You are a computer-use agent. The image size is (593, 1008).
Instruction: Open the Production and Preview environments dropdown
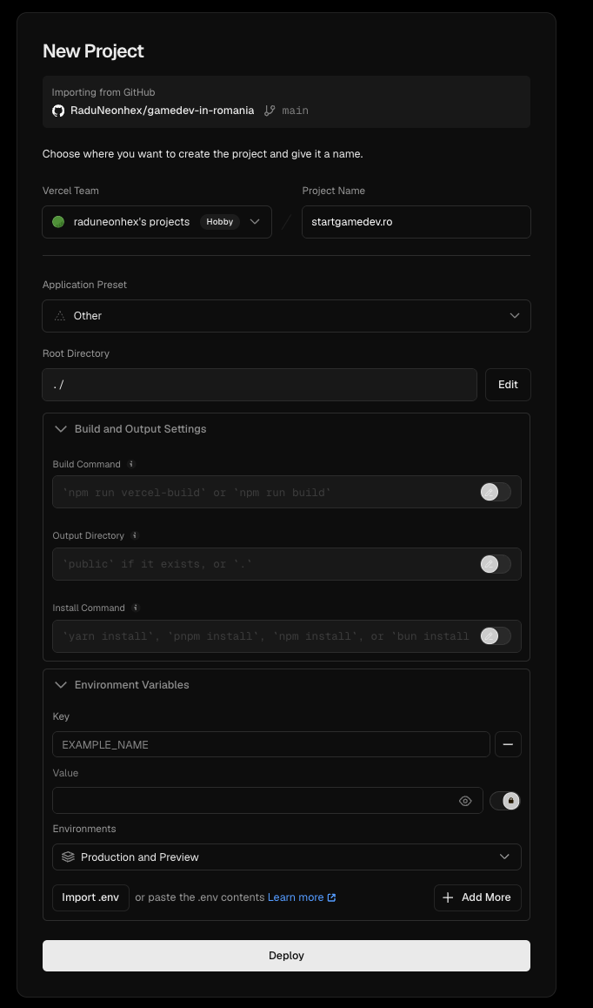click(x=287, y=857)
